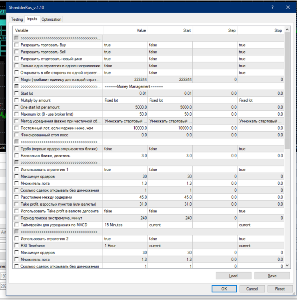Open the Optimization tab
Image resolution: width=297 pixels, height=300 pixels.
tap(51, 19)
